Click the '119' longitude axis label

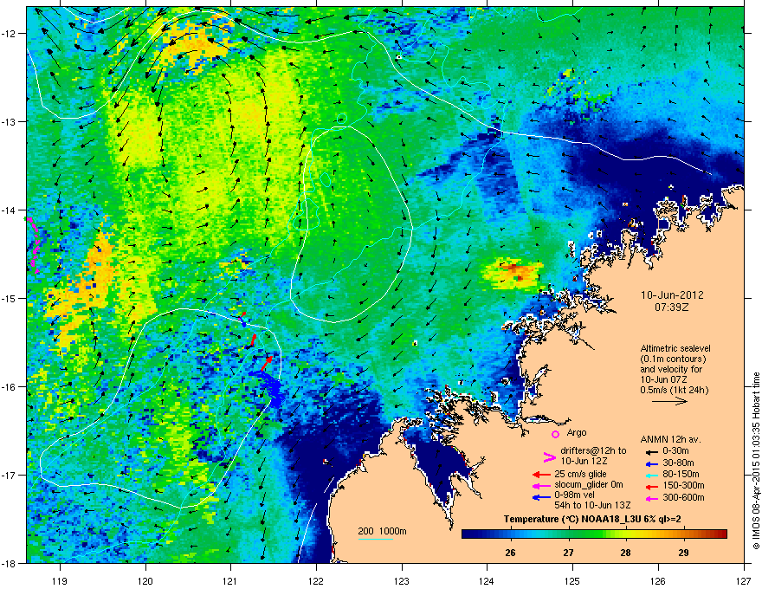click(x=60, y=580)
